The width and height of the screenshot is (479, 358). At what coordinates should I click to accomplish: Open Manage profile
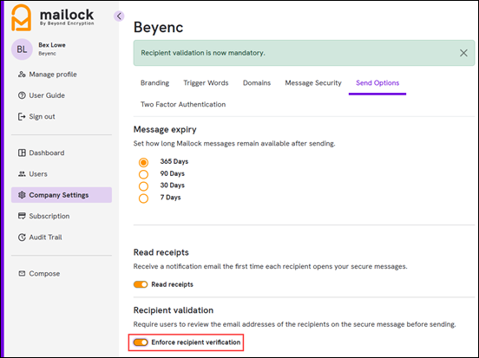click(53, 75)
